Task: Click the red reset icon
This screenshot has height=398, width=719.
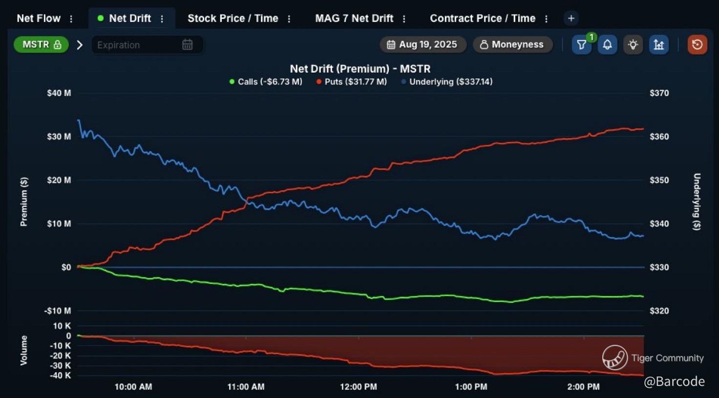Action: pos(697,45)
